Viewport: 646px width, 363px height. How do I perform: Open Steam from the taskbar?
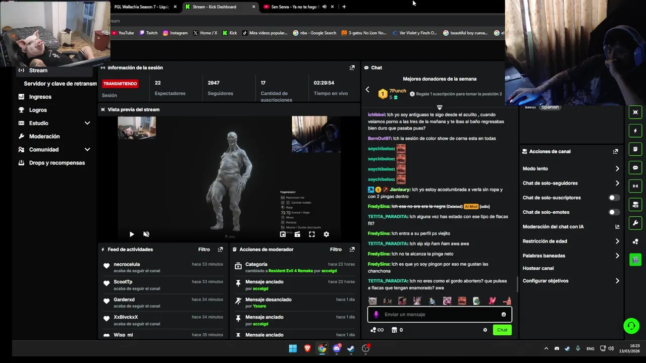pyautogui.click(x=351, y=348)
